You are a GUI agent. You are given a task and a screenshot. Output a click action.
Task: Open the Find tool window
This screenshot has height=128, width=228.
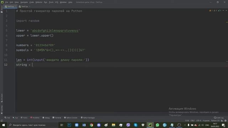(7, 118)
